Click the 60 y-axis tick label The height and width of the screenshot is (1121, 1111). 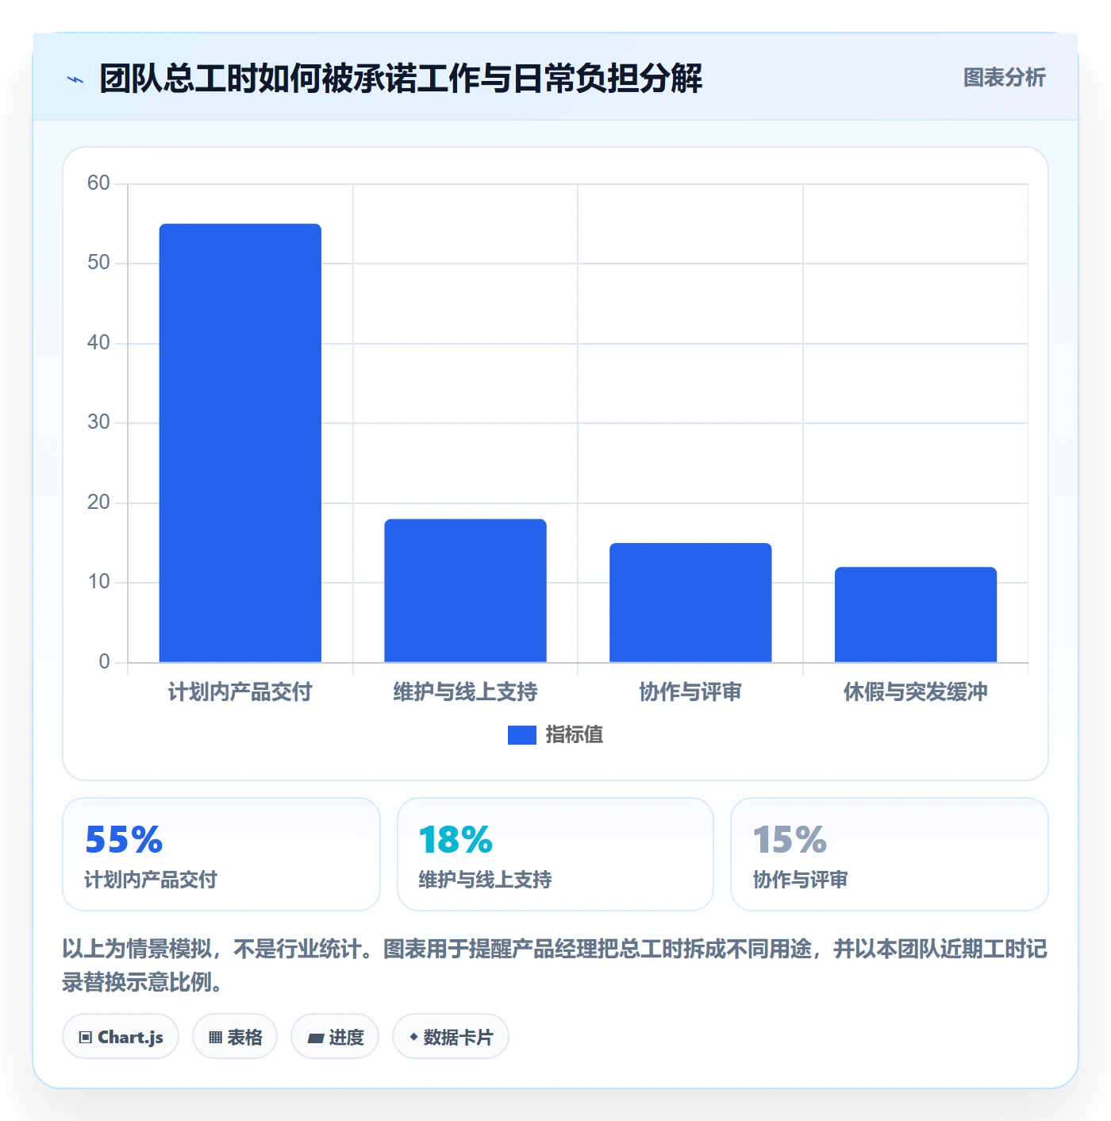click(x=98, y=183)
